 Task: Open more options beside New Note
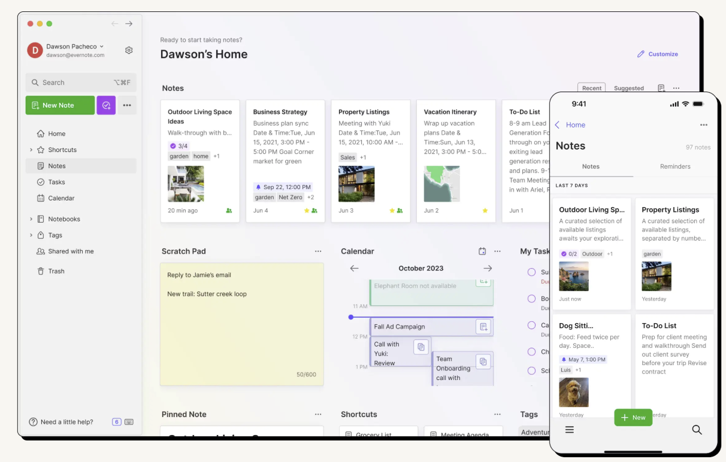point(127,105)
